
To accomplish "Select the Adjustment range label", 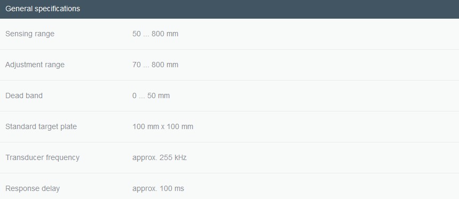I will click(x=35, y=65).
